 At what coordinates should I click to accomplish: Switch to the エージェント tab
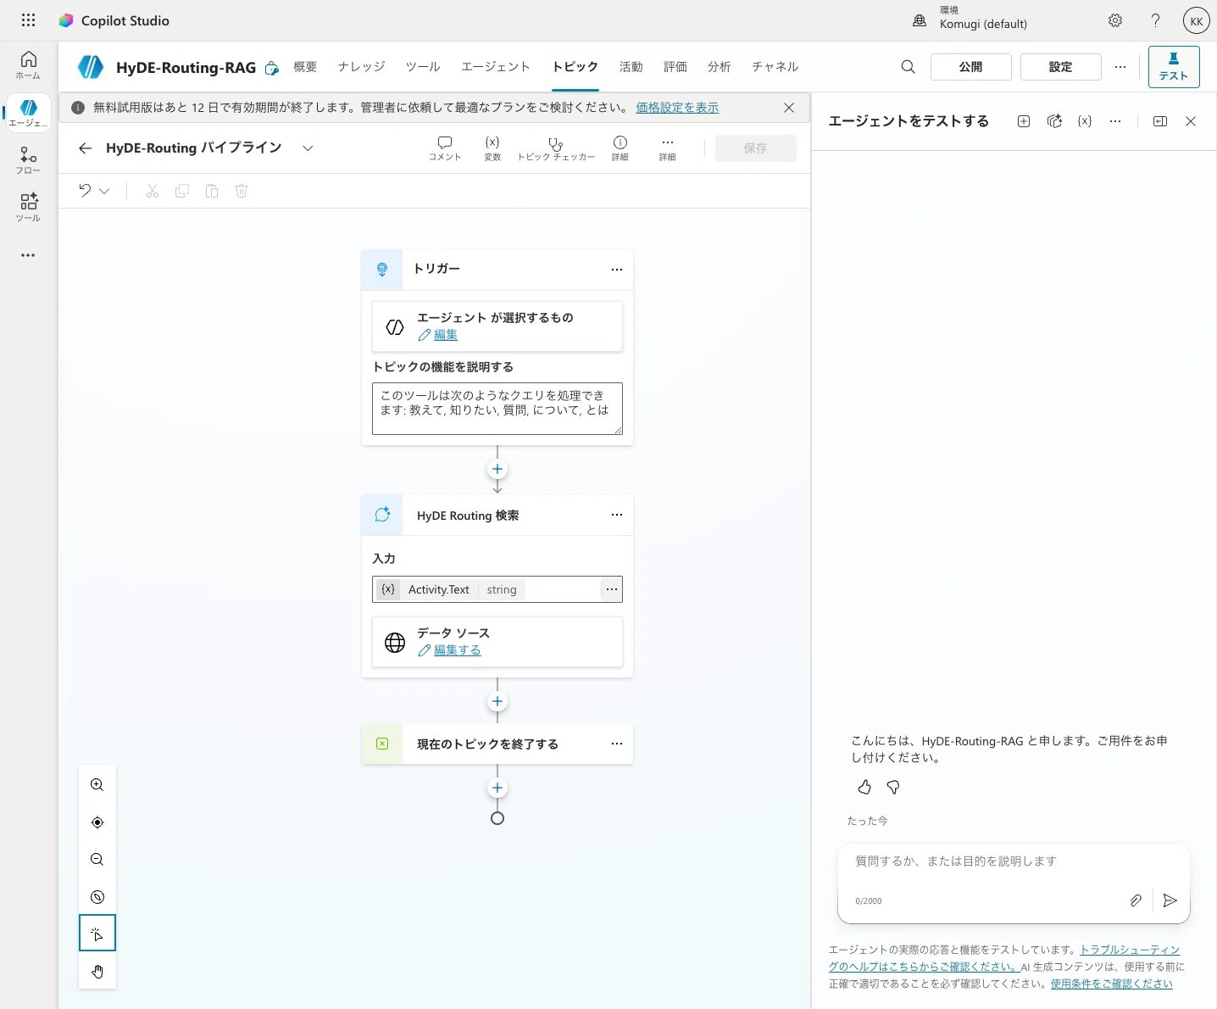pyautogui.click(x=496, y=67)
